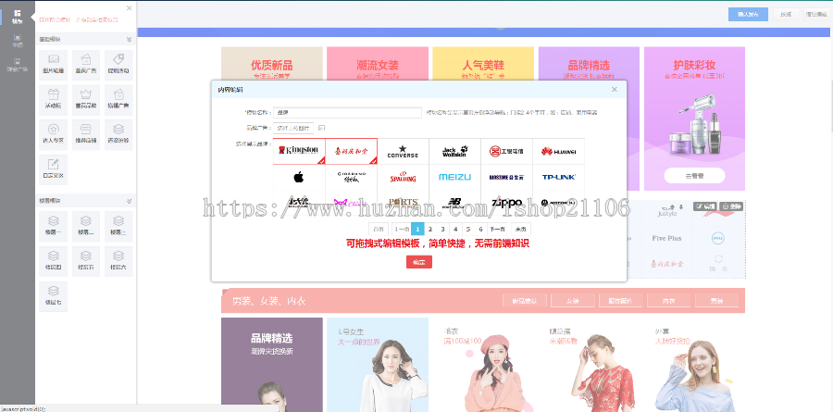Click the top-right button beside 预览

point(816,15)
